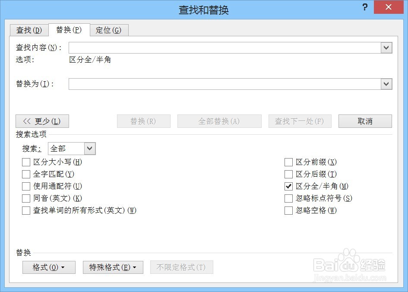Open the 定位(G) tab
The height and width of the screenshot is (292, 408).
[108, 30]
